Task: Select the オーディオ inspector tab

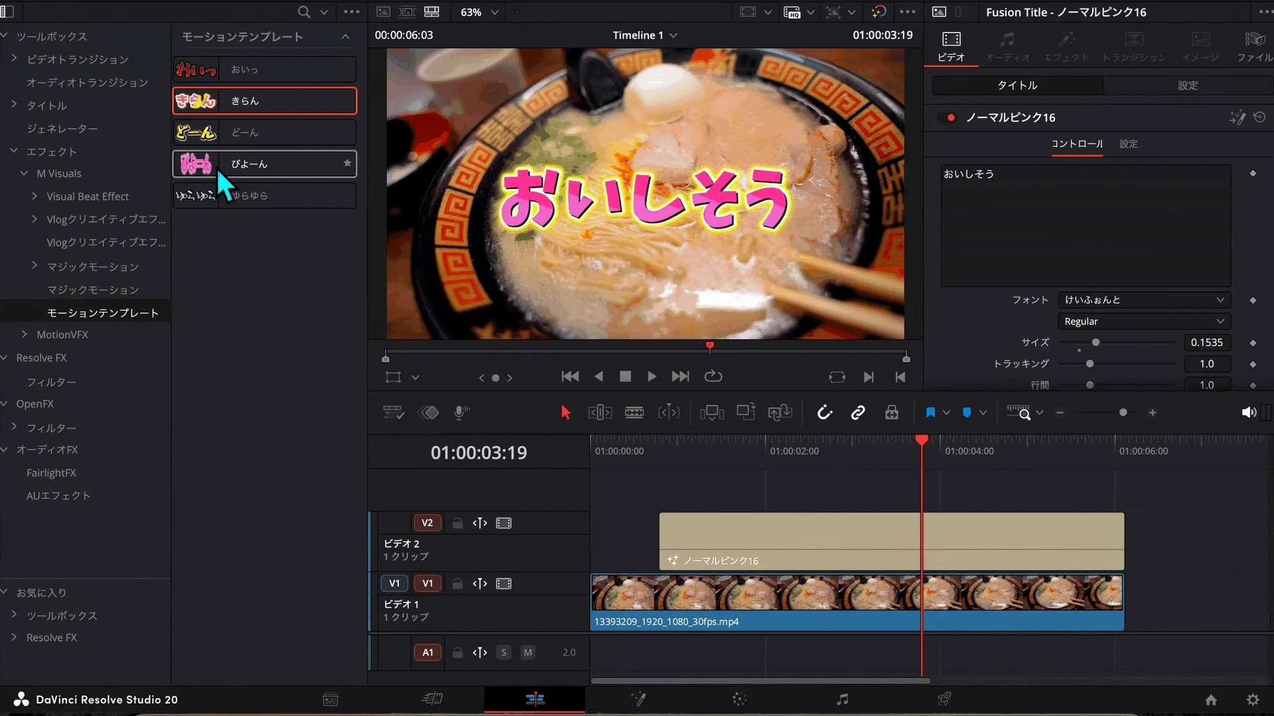Action: [1008, 45]
